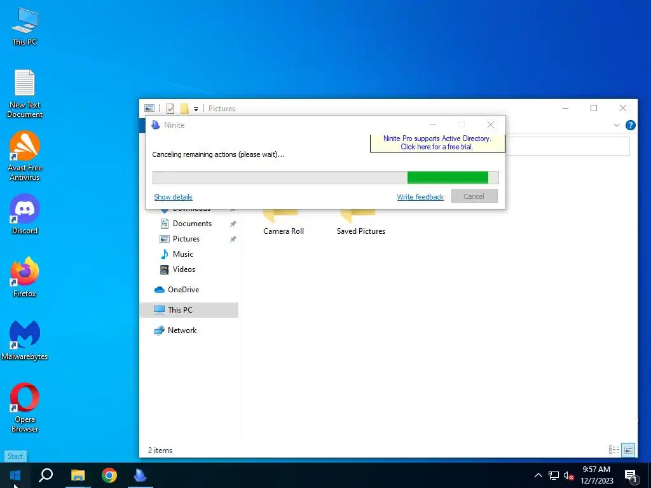
Task: Launch Discord desktop shortcut
Action: point(25,214)
